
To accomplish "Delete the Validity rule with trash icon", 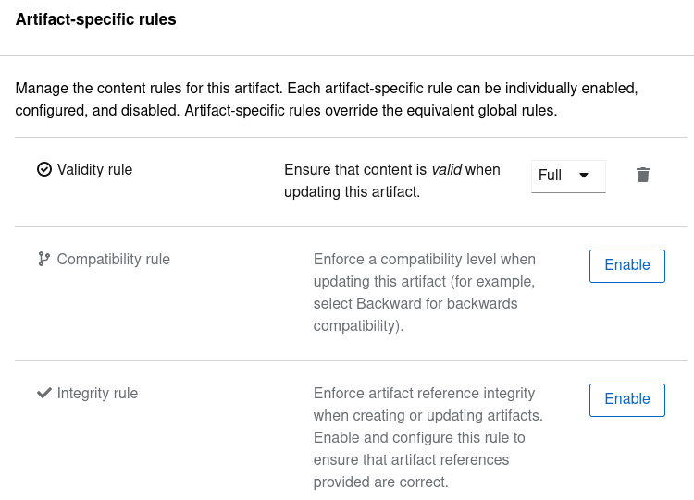I will [643, 175].
